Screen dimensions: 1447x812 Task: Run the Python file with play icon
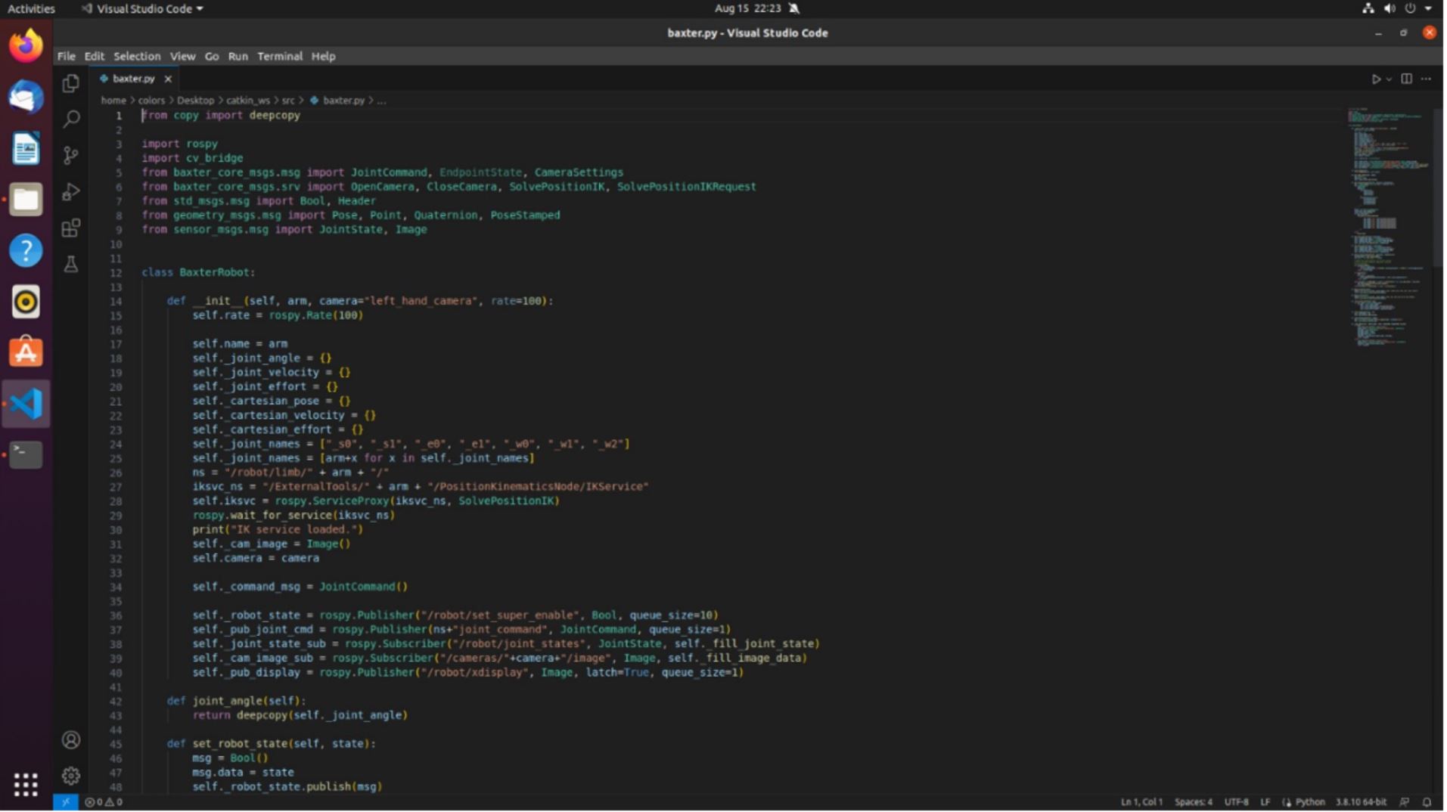[1376, 79]
